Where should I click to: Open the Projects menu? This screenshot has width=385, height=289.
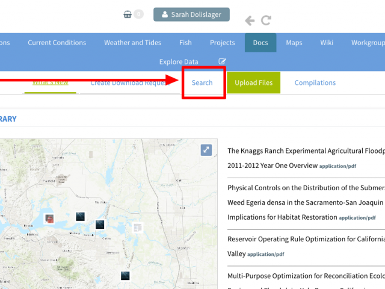[223, 43]
